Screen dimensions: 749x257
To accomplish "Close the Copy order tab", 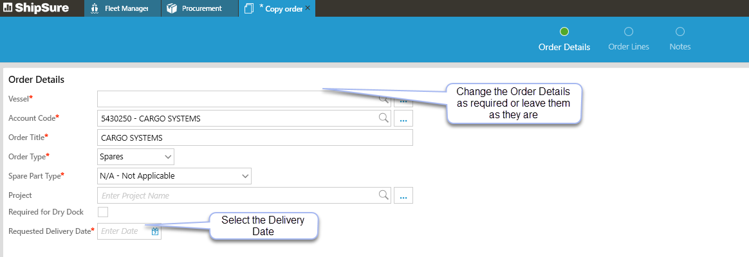I will 308,8.
